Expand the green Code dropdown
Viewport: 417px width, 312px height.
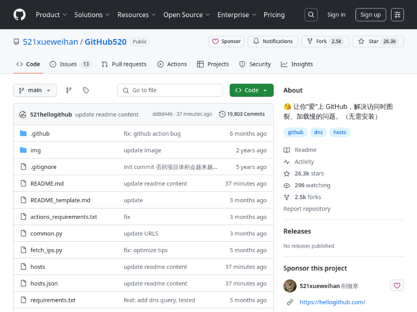[x=251, y=90]
